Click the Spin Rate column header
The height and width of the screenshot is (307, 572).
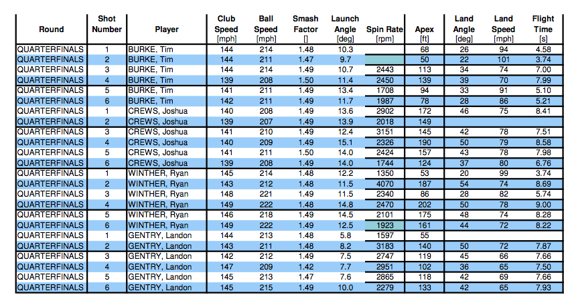tap(384, 29)
